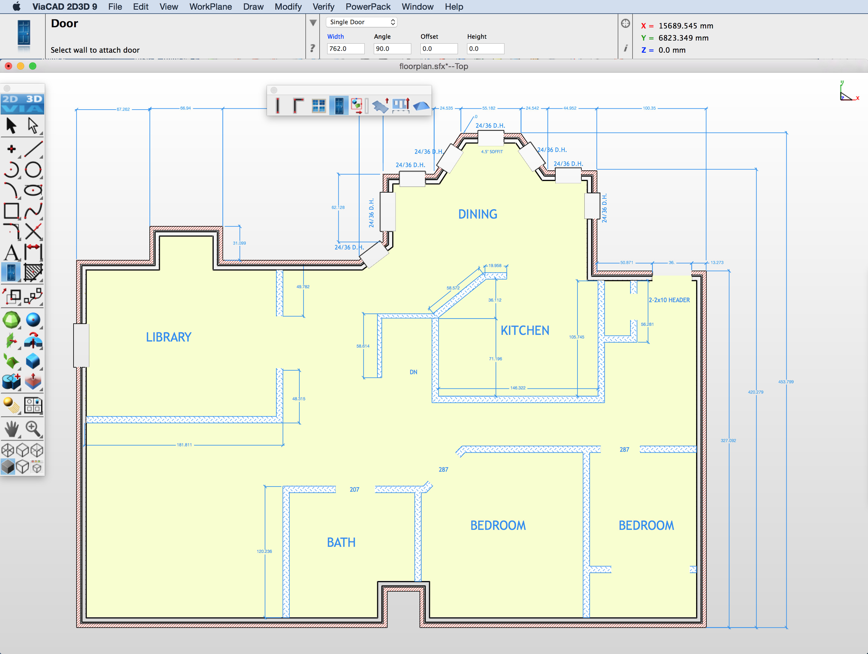Expand the Door panel disclosure triangle

[x=313, y=23]
